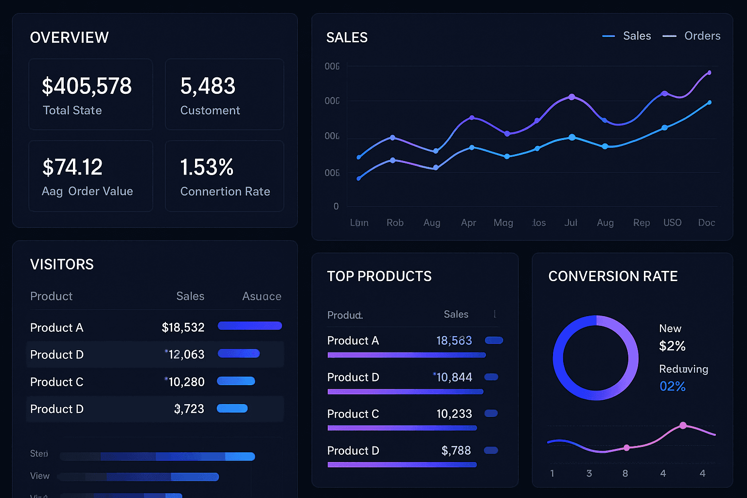This screenshot has width=747, height=498.
Task: Toggle the Orders series in chart legend
Action: point(692,36)
